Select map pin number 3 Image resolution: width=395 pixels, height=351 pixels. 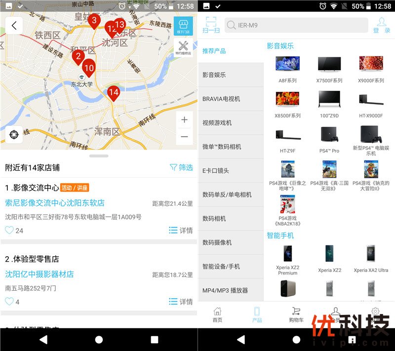[x=94, y=21]
